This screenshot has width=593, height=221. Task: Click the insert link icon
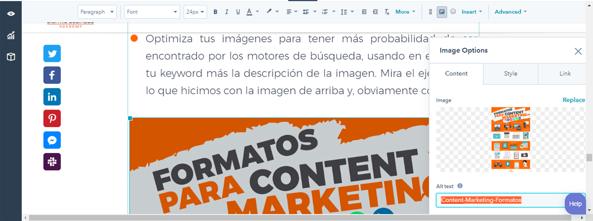(x=430, y=12)
